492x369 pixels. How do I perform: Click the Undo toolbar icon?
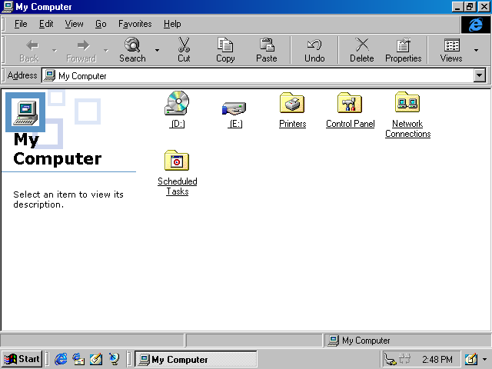tap(314, 45)
